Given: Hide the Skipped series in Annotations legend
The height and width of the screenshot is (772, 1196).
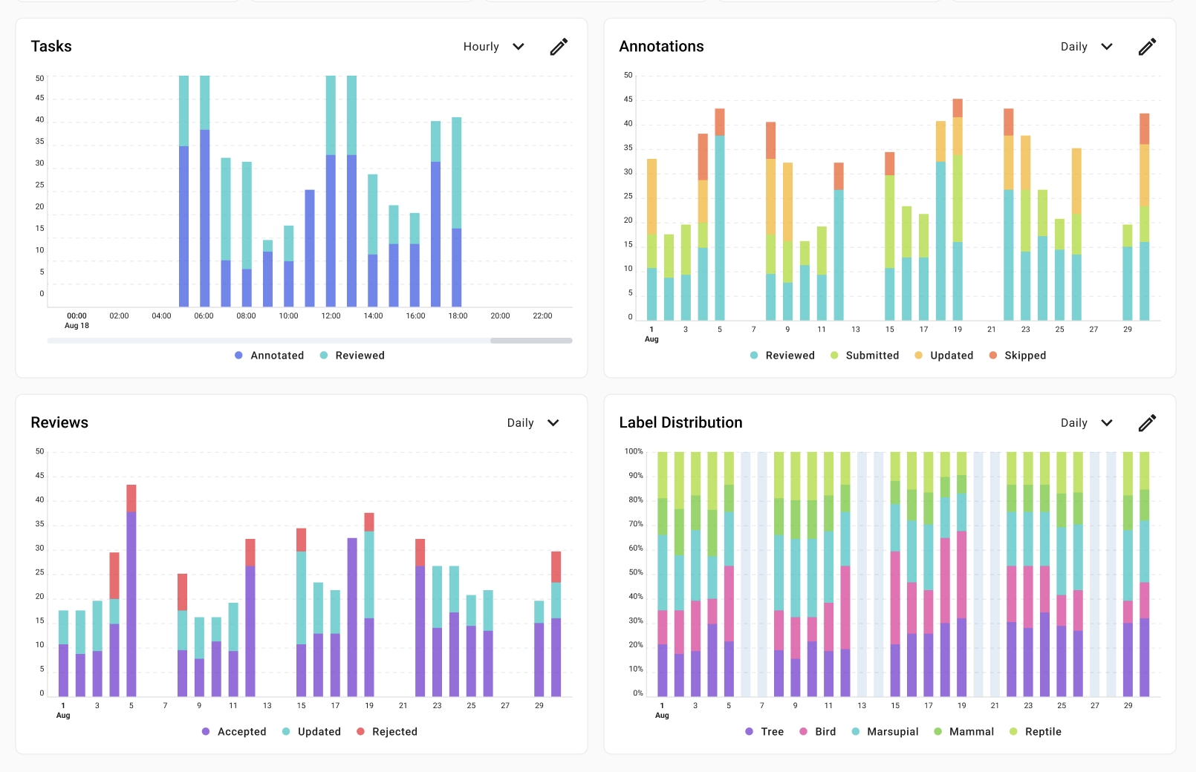Looking at the screenshot, I should pos(1018,356).
